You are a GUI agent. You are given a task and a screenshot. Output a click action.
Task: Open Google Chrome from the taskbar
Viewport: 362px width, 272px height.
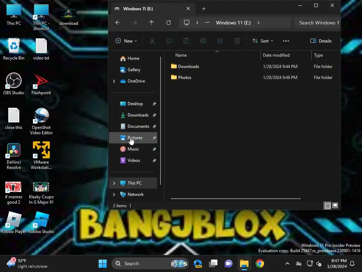[x=260, y=263]
